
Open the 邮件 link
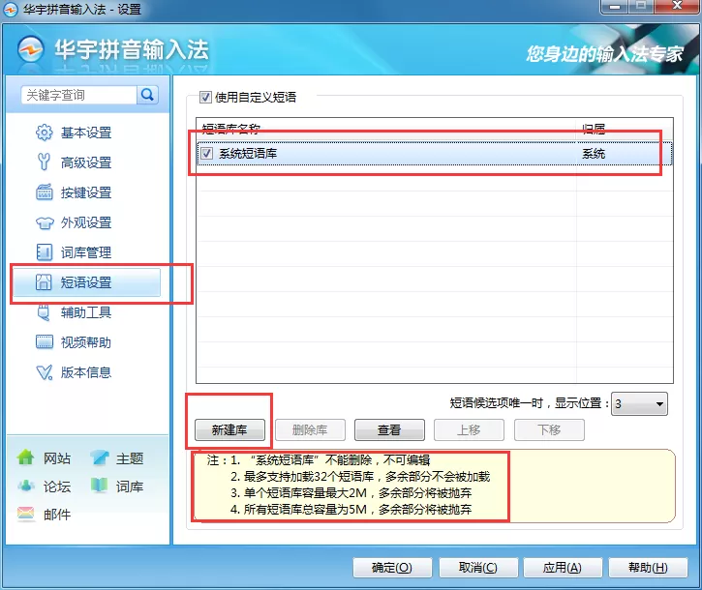57,515
